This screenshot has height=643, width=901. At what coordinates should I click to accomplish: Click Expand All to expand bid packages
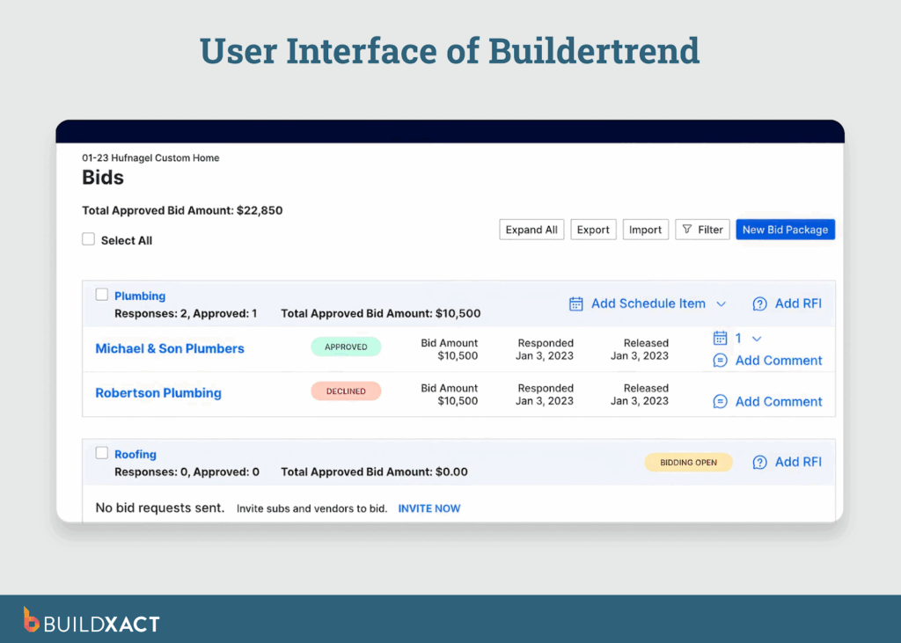pyautogui.click(x=531, y=229)
